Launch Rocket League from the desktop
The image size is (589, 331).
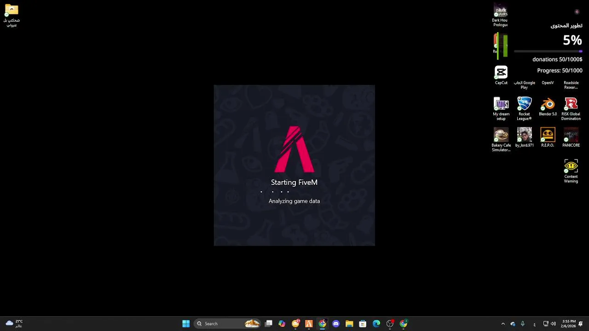[x=524, y=109]
